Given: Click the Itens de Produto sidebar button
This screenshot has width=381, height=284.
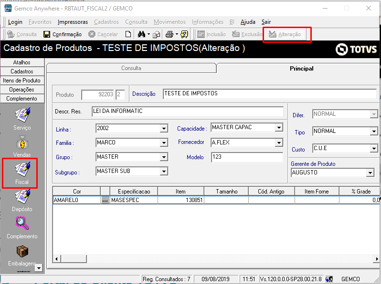Looking at the screenshot, I should point(22,80).
